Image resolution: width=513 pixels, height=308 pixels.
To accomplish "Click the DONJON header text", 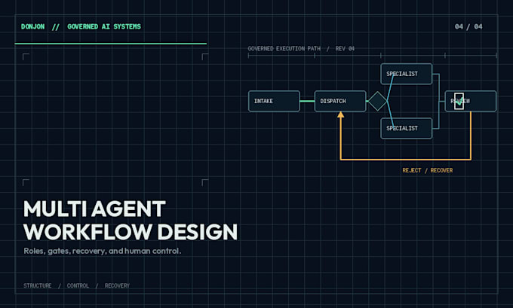I will (32, 27).
